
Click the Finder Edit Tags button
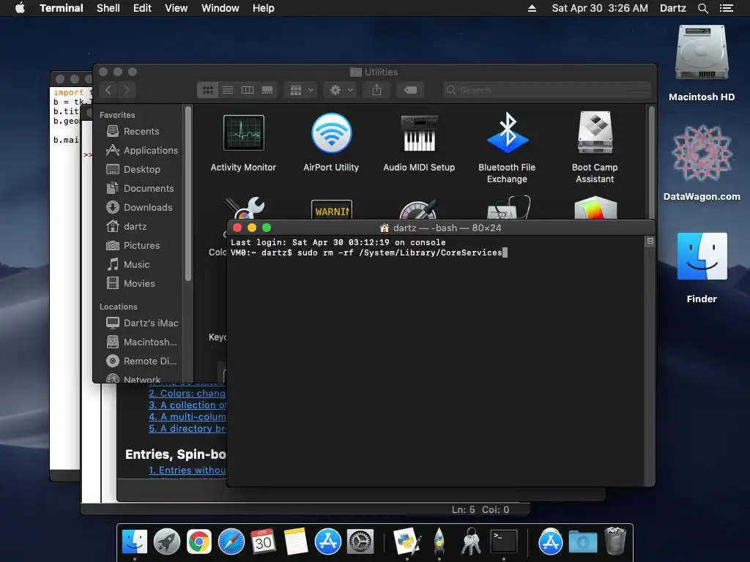[410, 90]
